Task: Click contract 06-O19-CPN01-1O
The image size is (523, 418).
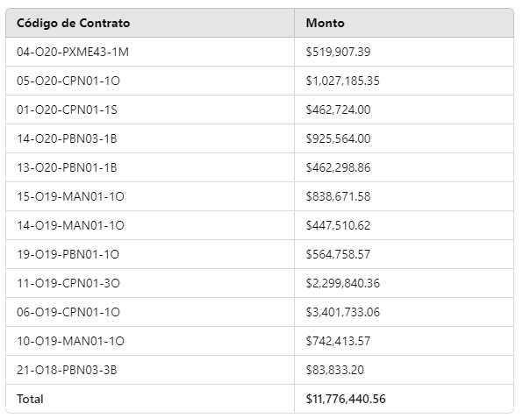Action: click(x=68, y=313)
